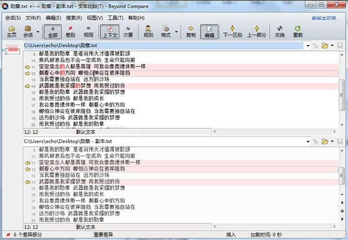Image resolution: width=348 pixels, height=240 pixels.
Task: Click the top file path field 勋章.txt
Action: pos(164,46)
